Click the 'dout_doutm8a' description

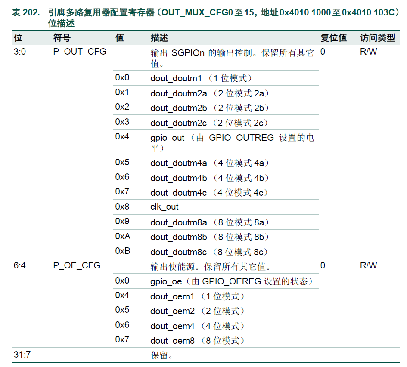click(x=210, y=222)
